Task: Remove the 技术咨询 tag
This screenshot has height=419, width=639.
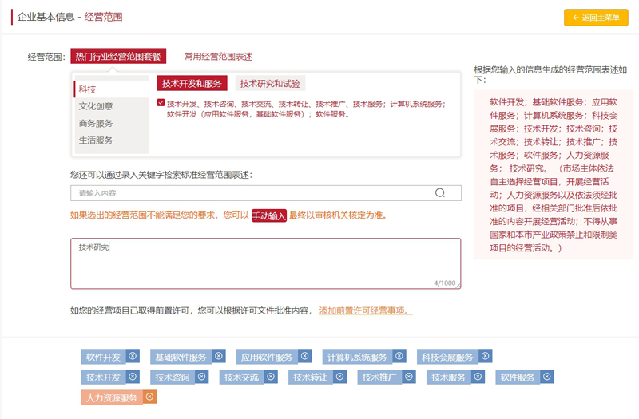Action: [x=201, y=377]
